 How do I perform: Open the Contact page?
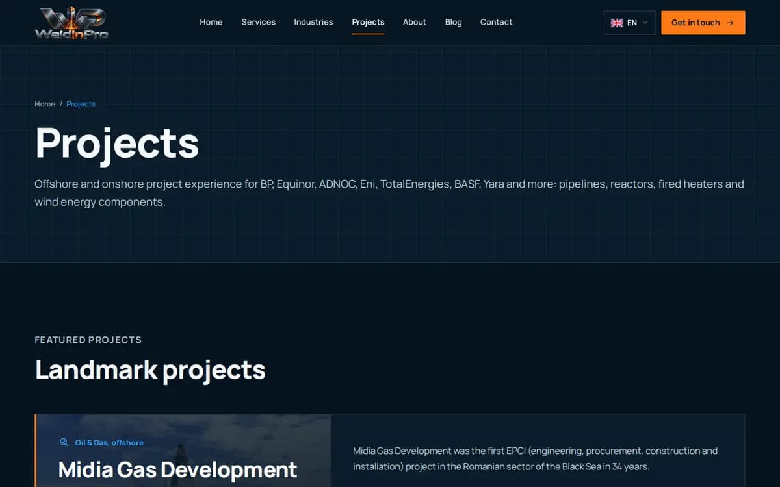[x=496, y=22]
